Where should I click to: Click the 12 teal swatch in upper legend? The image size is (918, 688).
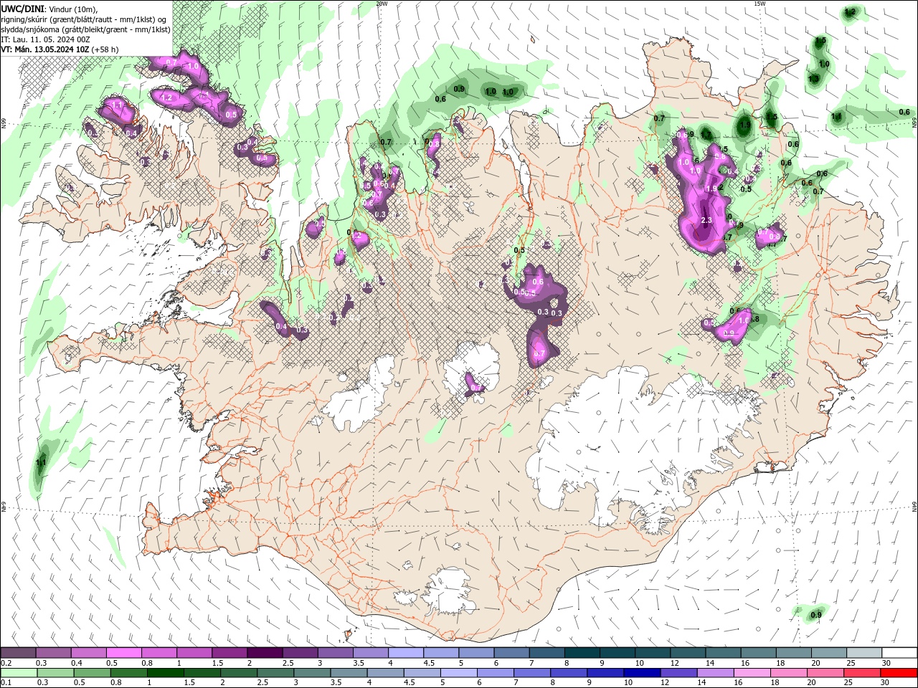[x=688, y=652]
